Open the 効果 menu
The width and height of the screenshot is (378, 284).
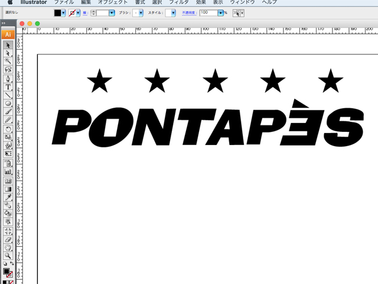pyautogui.click(x=201, y=2)
